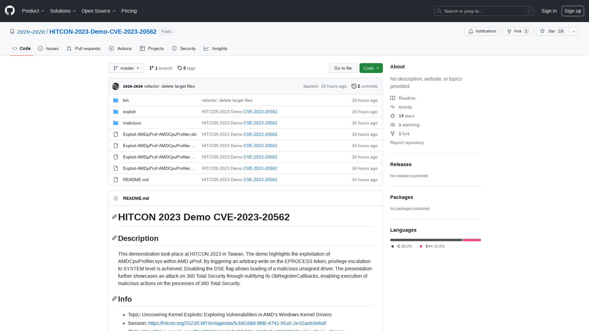
Task: Click Report repository
Action: [x=407, y=143]
